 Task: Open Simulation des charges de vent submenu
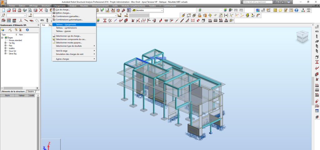pyautogui.click(x=74, y=54)
